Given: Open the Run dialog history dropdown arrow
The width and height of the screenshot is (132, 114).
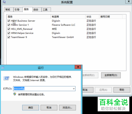Looking at the screenshot, I should click(x=74, y=89).
